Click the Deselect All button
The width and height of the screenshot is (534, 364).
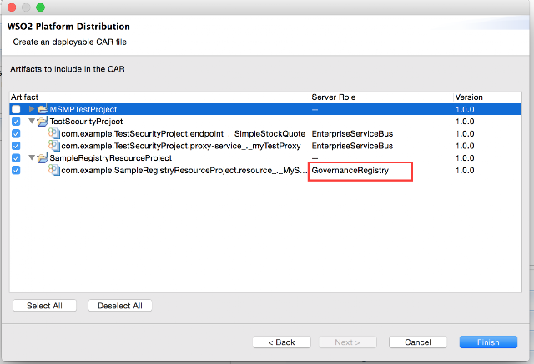pos(120,306)
